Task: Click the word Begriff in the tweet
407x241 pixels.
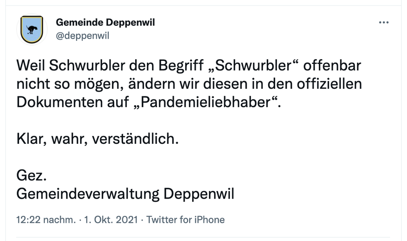Action: [181, 65]
